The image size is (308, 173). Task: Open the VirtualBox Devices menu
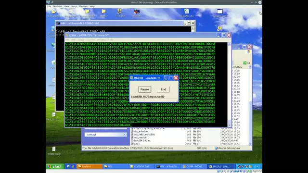pos(83,6)
